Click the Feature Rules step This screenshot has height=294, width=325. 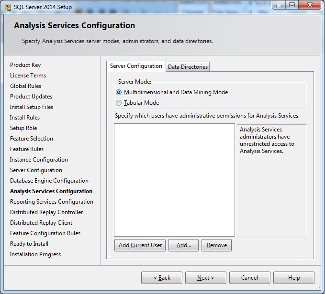pyautogui.click(x=27, y=149)
